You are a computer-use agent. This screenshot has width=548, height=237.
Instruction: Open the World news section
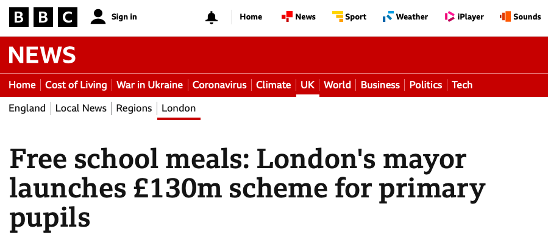(x=337, y=85)
